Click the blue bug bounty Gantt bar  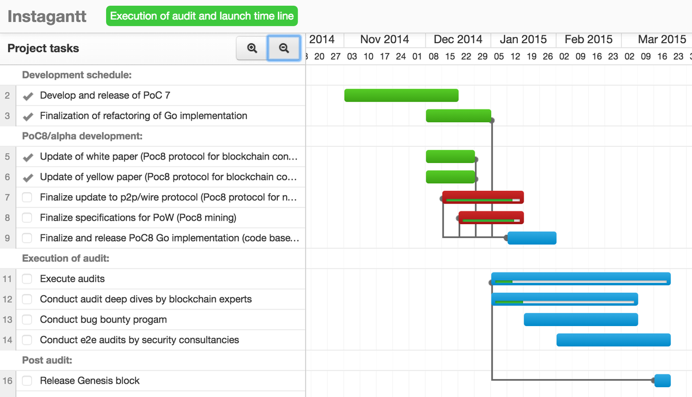pos(581,320)
